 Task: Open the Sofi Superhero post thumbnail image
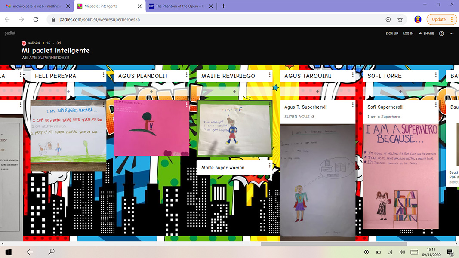(400, 176)
